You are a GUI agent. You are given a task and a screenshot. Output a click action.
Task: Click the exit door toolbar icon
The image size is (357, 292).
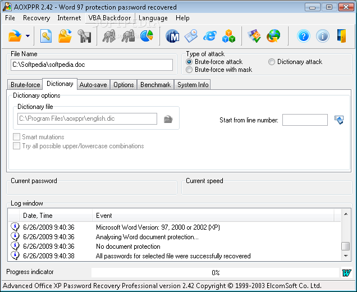point(341,36)
